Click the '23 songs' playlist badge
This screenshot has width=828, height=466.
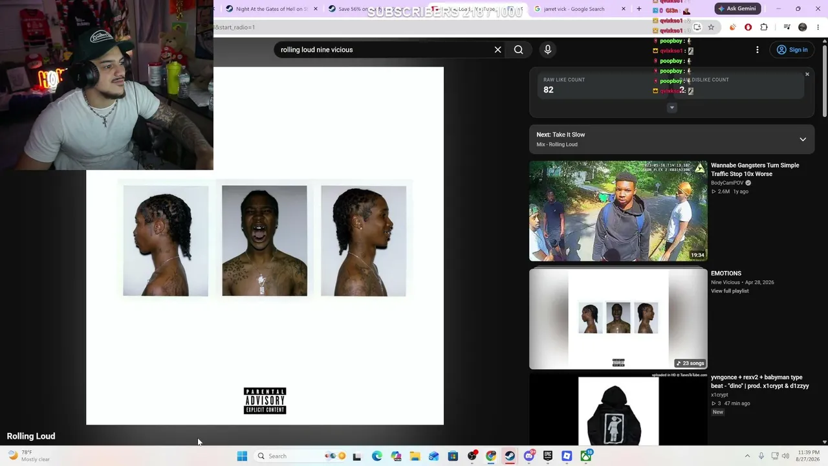(690, 363)
